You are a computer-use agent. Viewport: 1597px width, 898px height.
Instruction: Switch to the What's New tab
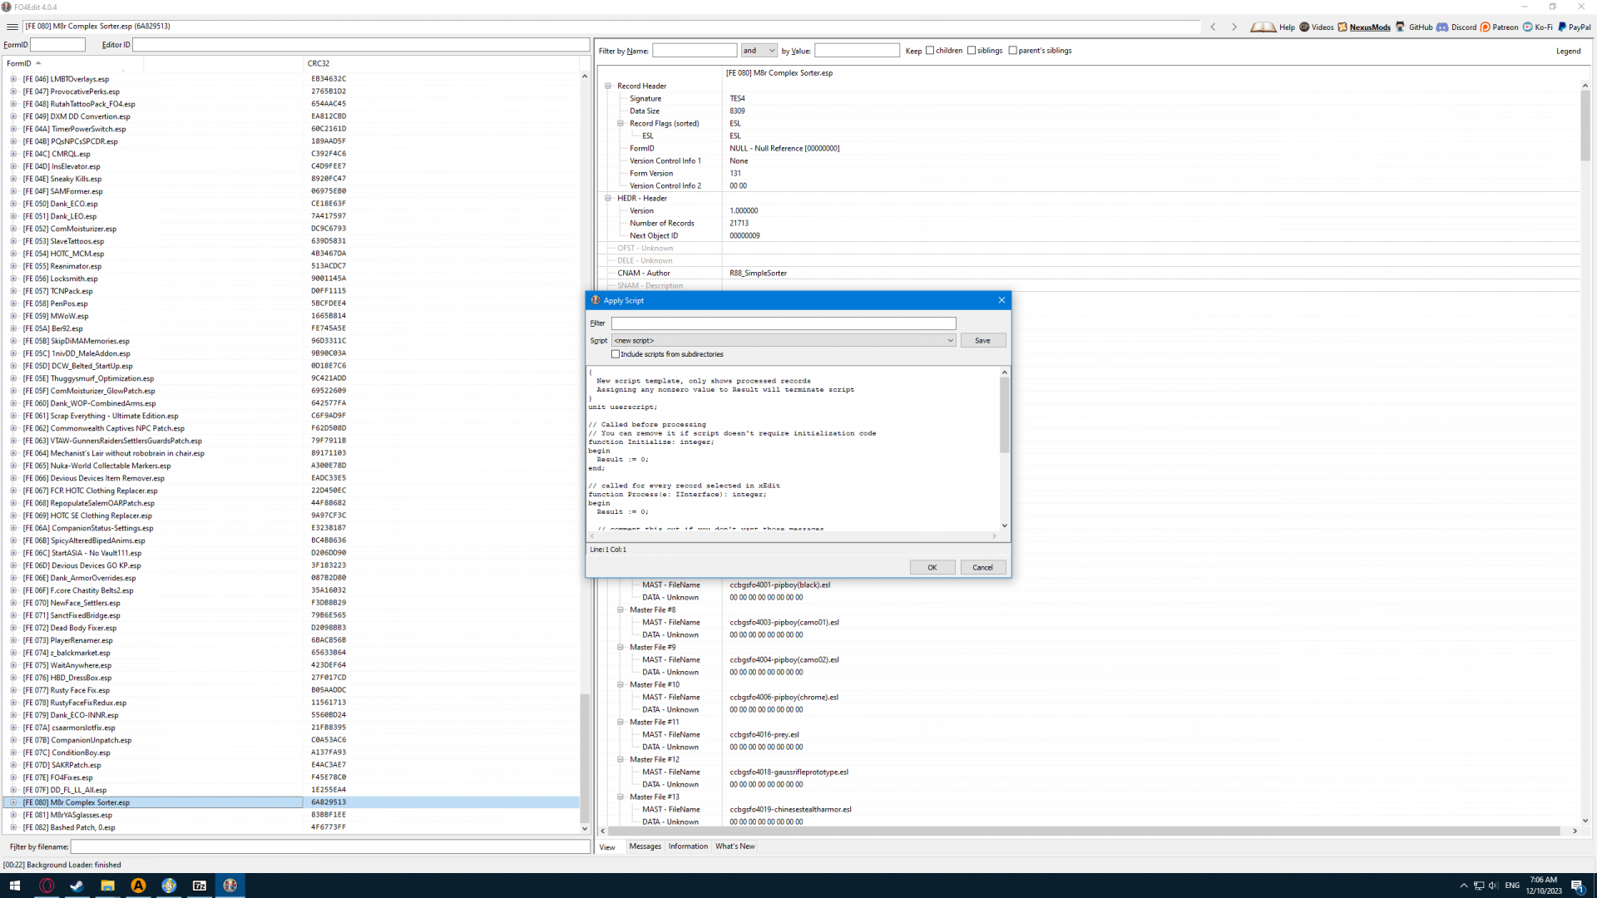pos(734,846)
